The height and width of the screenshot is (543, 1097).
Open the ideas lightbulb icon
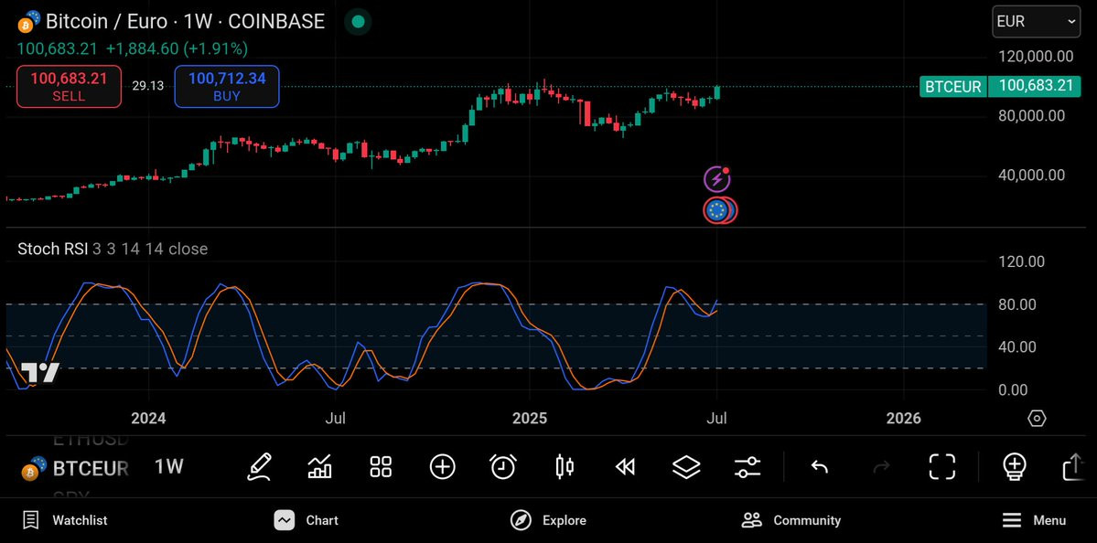[1015, 466]
